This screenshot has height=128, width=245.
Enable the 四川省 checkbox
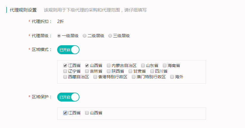[x=152, y=71]
